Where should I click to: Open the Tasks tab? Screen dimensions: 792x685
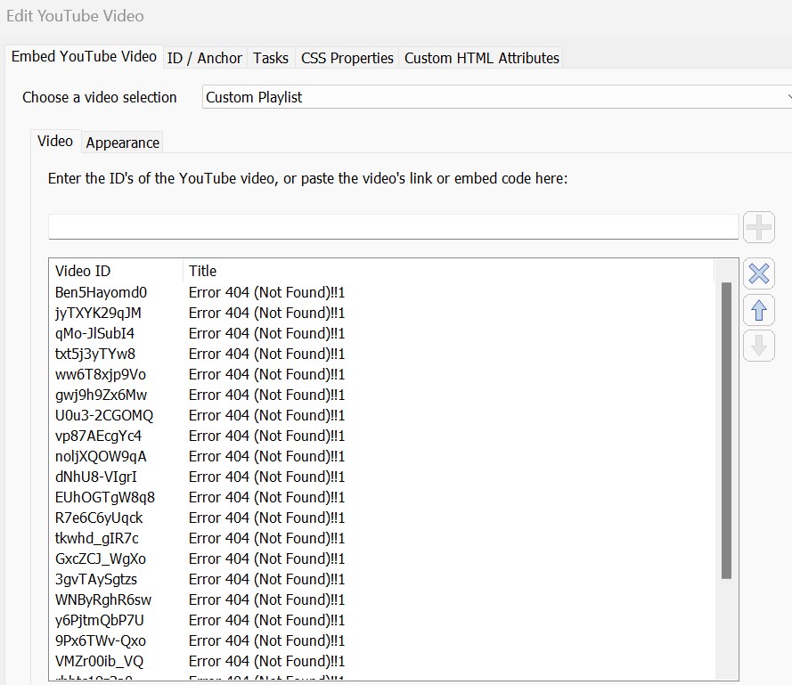pyautogui.click(x=271, y=58)
